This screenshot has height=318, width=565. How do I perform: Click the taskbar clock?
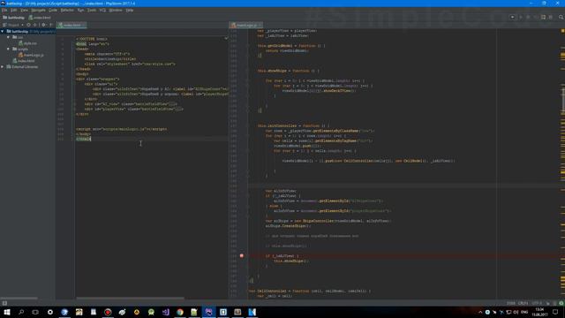pyautogui.click(x=539, y=312)
